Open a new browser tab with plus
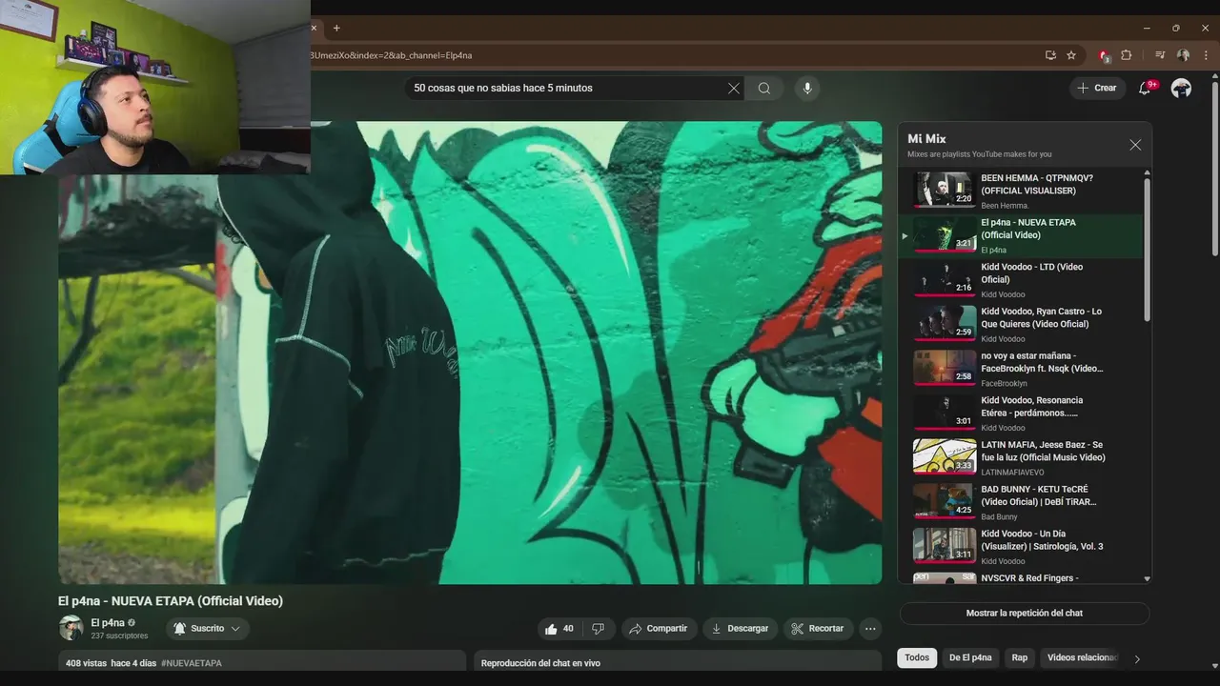This screenshot has height=686, width=1220. pos(336,28)
